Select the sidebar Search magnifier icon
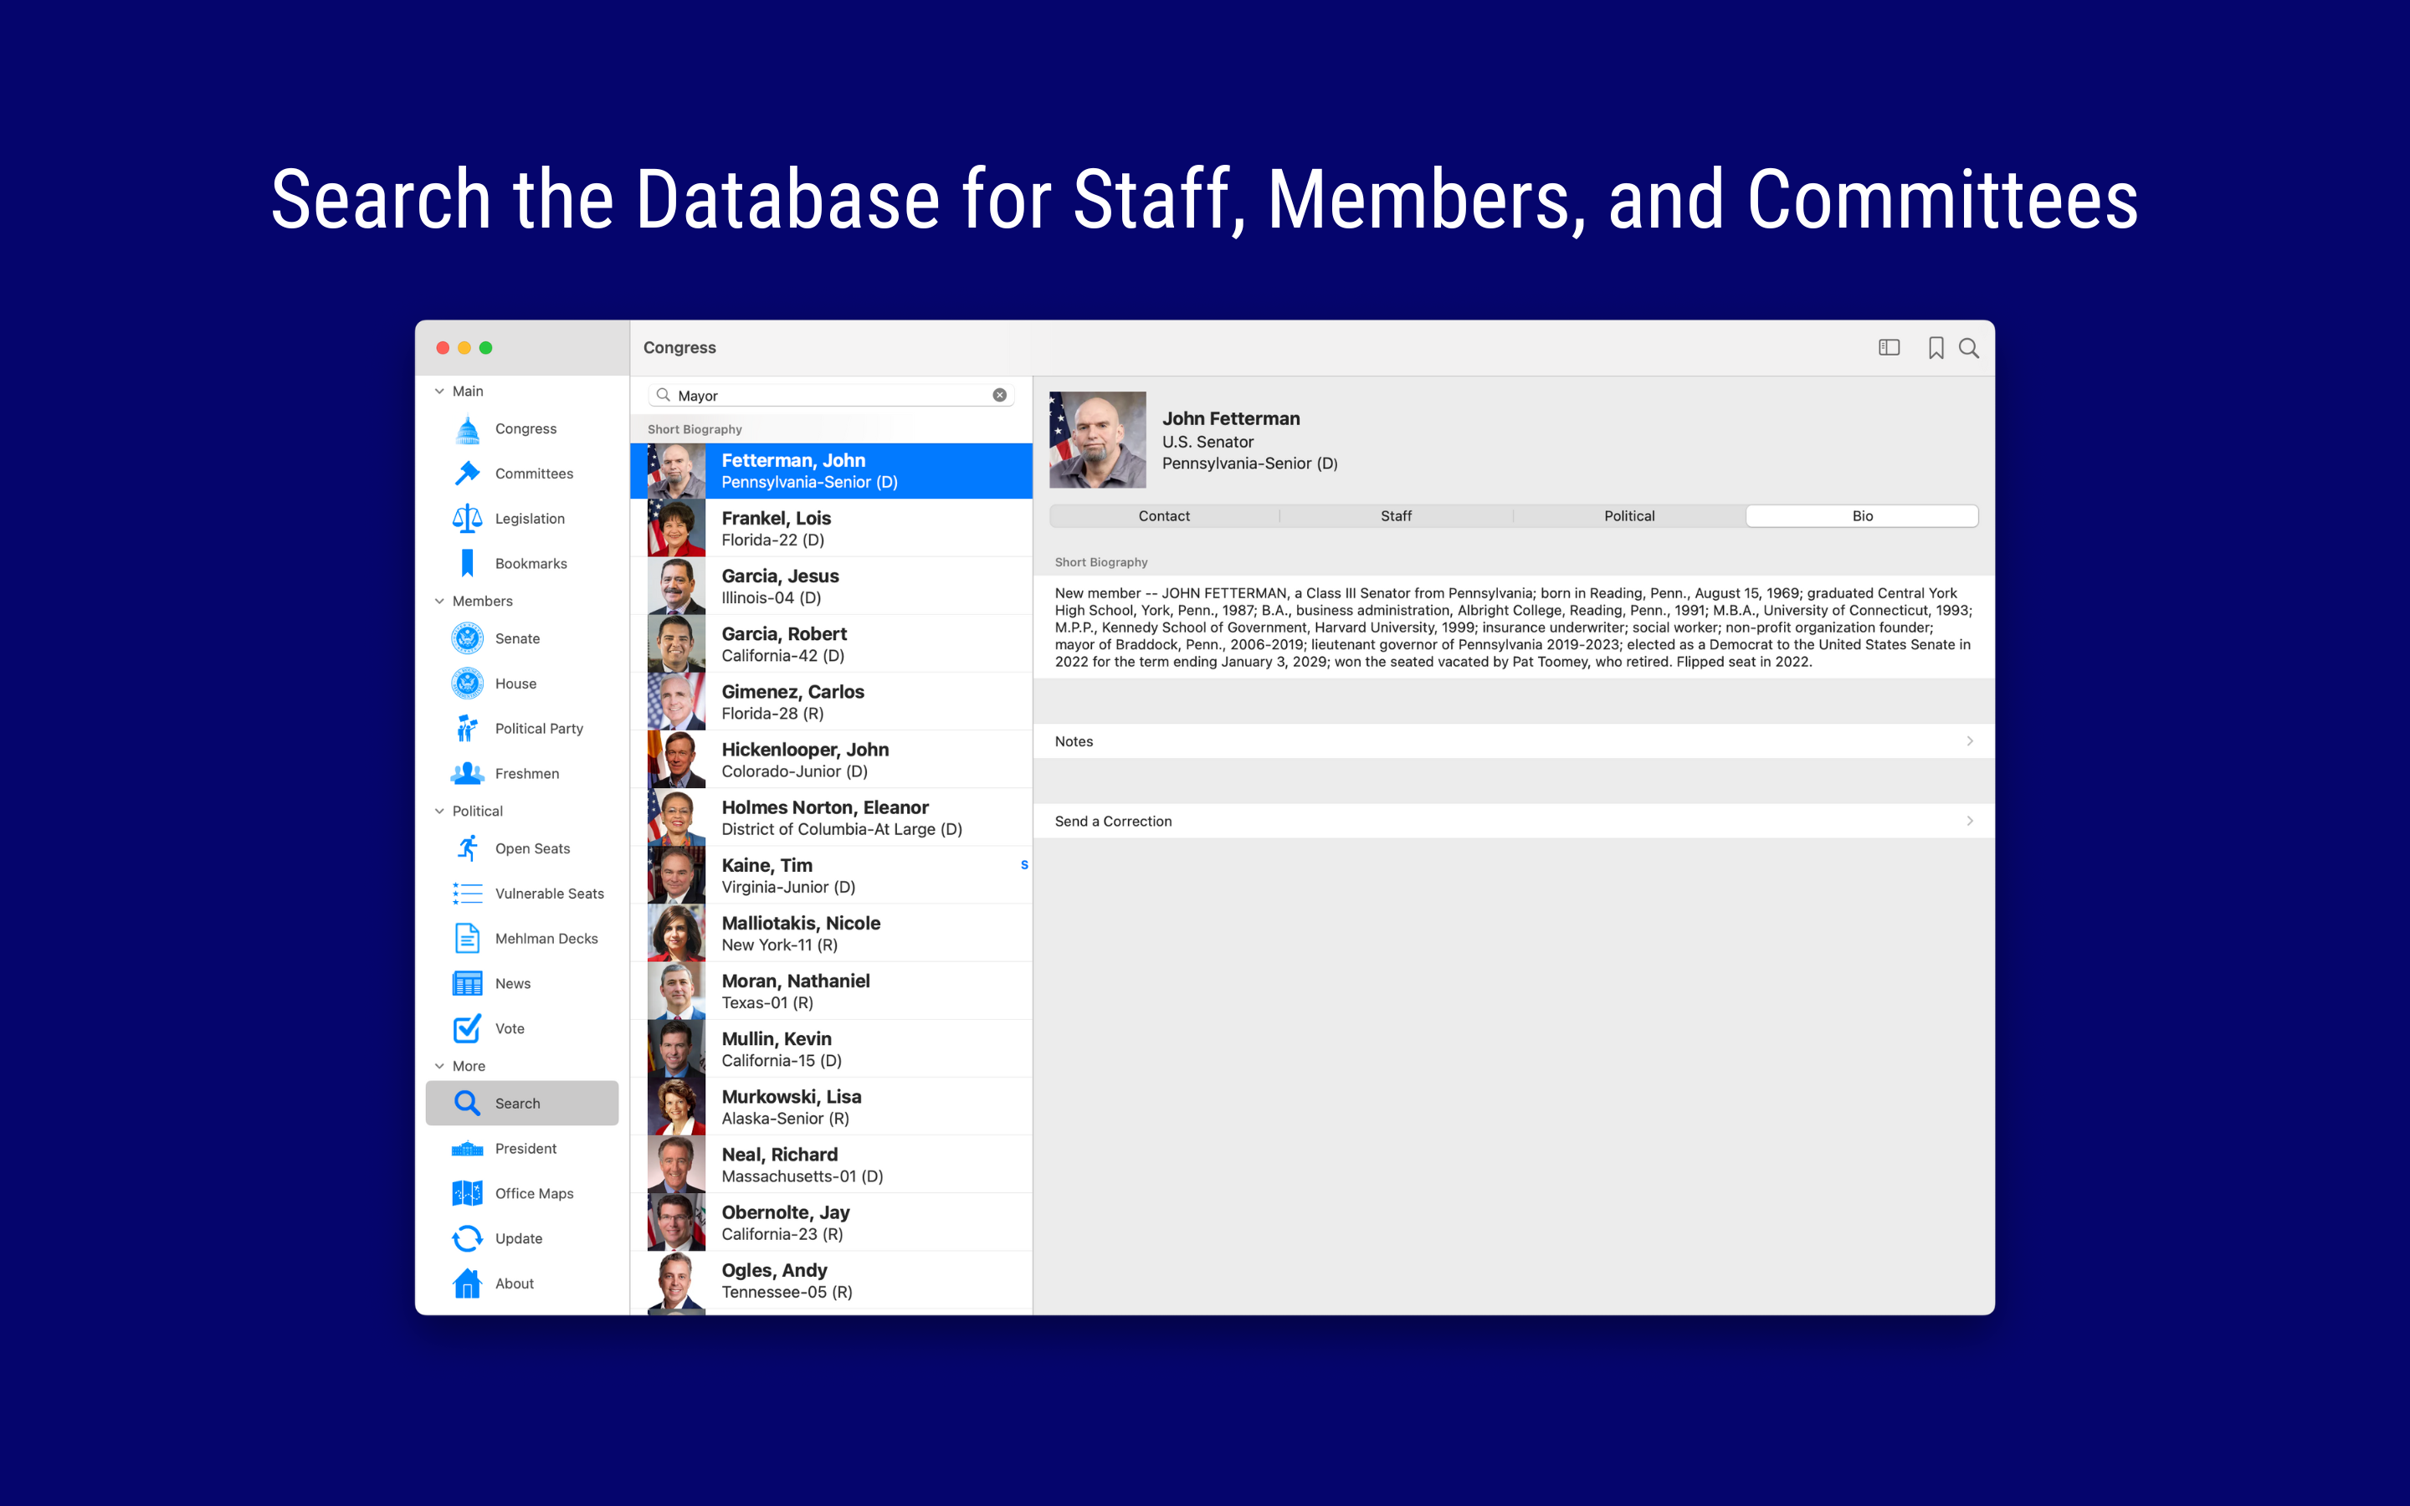The height and width of the screenshot is (1506, 2410). click(467, 1103)
